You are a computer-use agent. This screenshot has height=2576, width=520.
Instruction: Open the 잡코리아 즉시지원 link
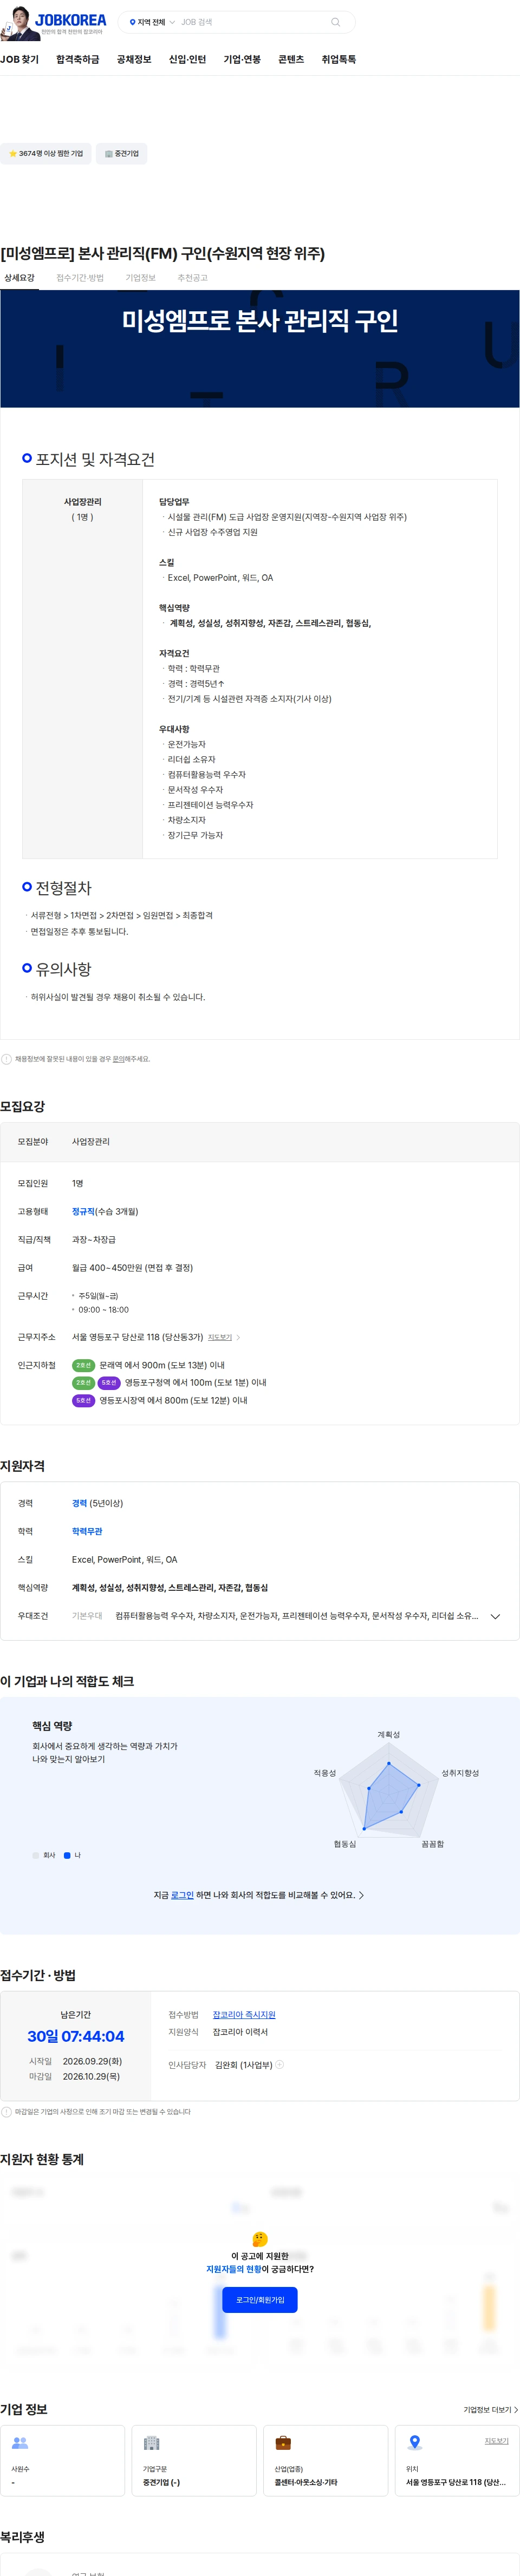click(x=244, y=2015)
